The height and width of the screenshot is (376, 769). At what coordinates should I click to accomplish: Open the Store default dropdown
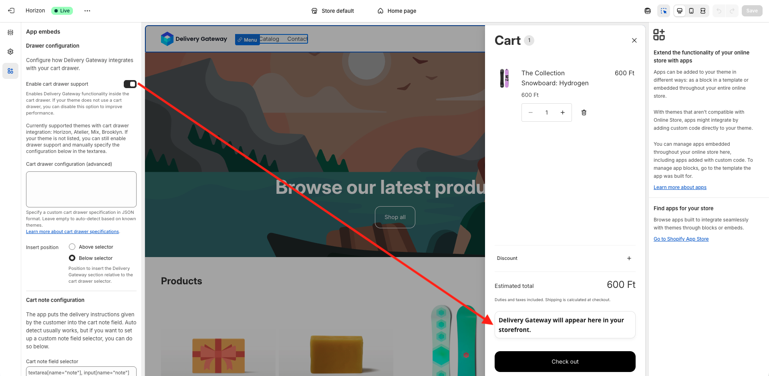click(333, 11)
